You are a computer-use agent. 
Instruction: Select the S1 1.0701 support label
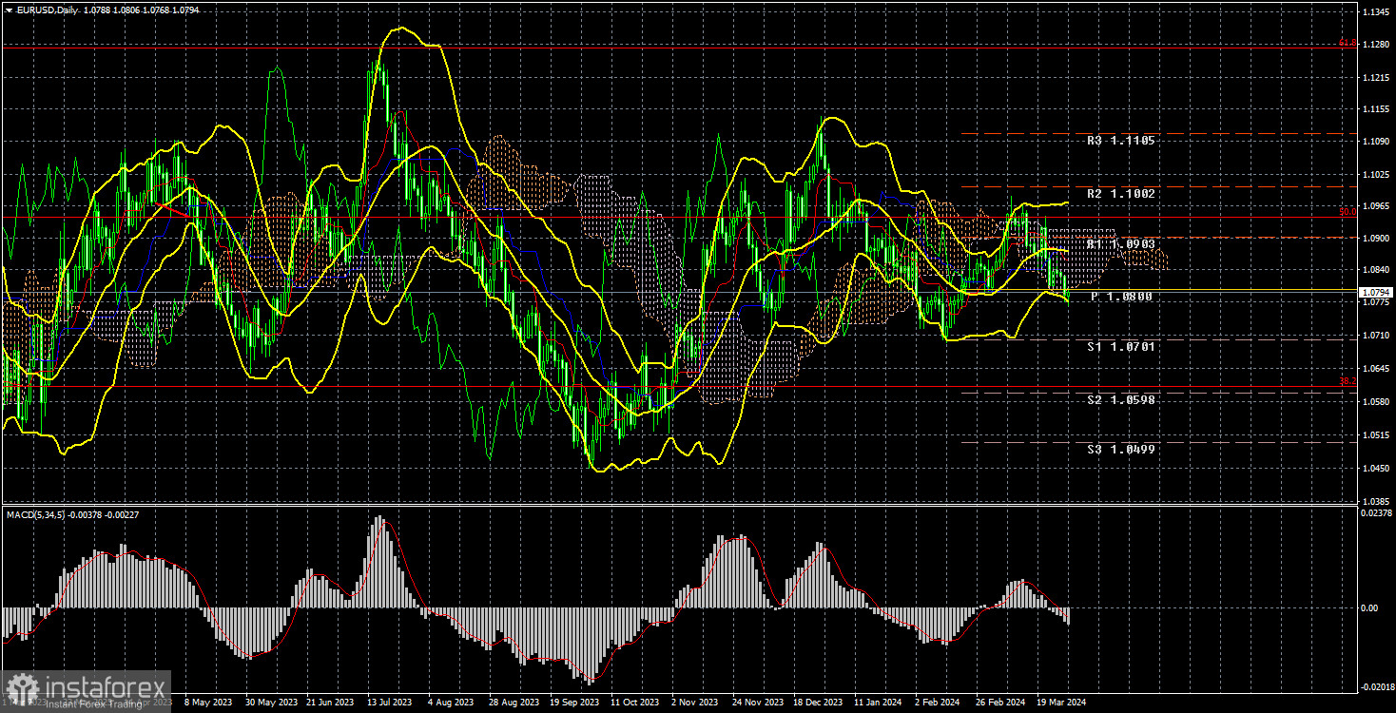click(x=1121, y=347)
